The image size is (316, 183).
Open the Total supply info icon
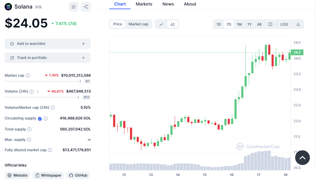pyautogui.click(x=29, y=129)
